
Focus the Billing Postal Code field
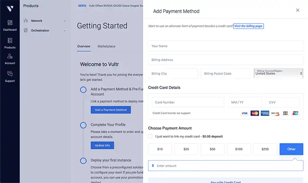226,73
